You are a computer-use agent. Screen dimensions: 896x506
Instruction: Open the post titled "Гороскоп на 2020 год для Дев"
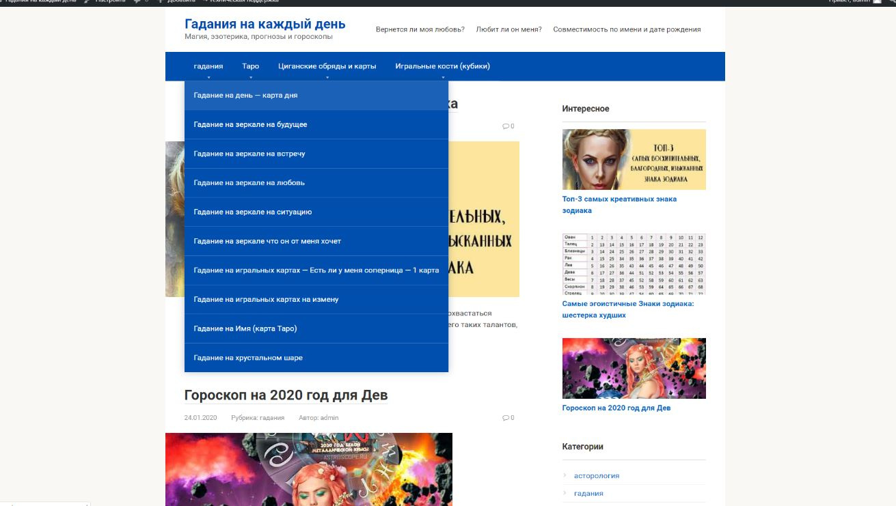286,395
